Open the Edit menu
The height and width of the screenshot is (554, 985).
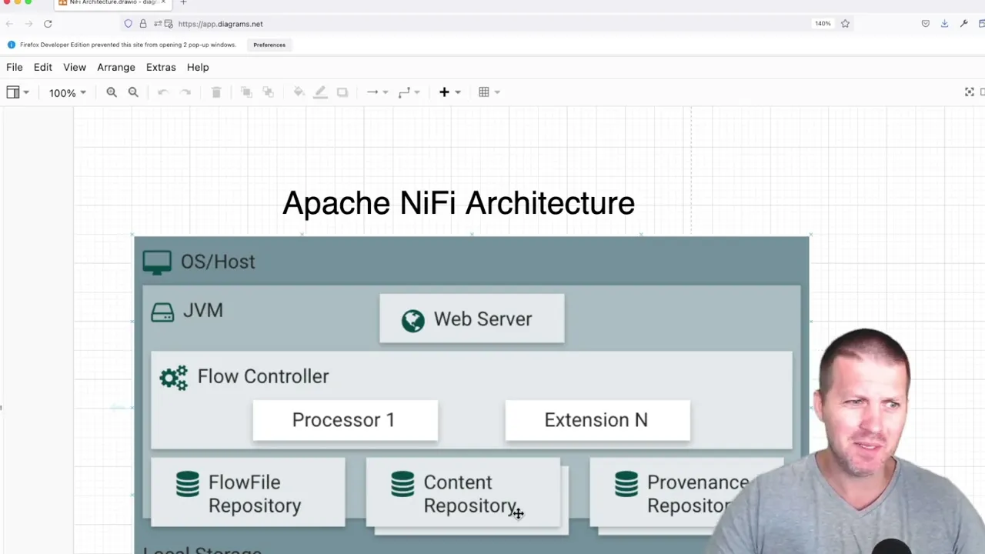coord(42,67)
